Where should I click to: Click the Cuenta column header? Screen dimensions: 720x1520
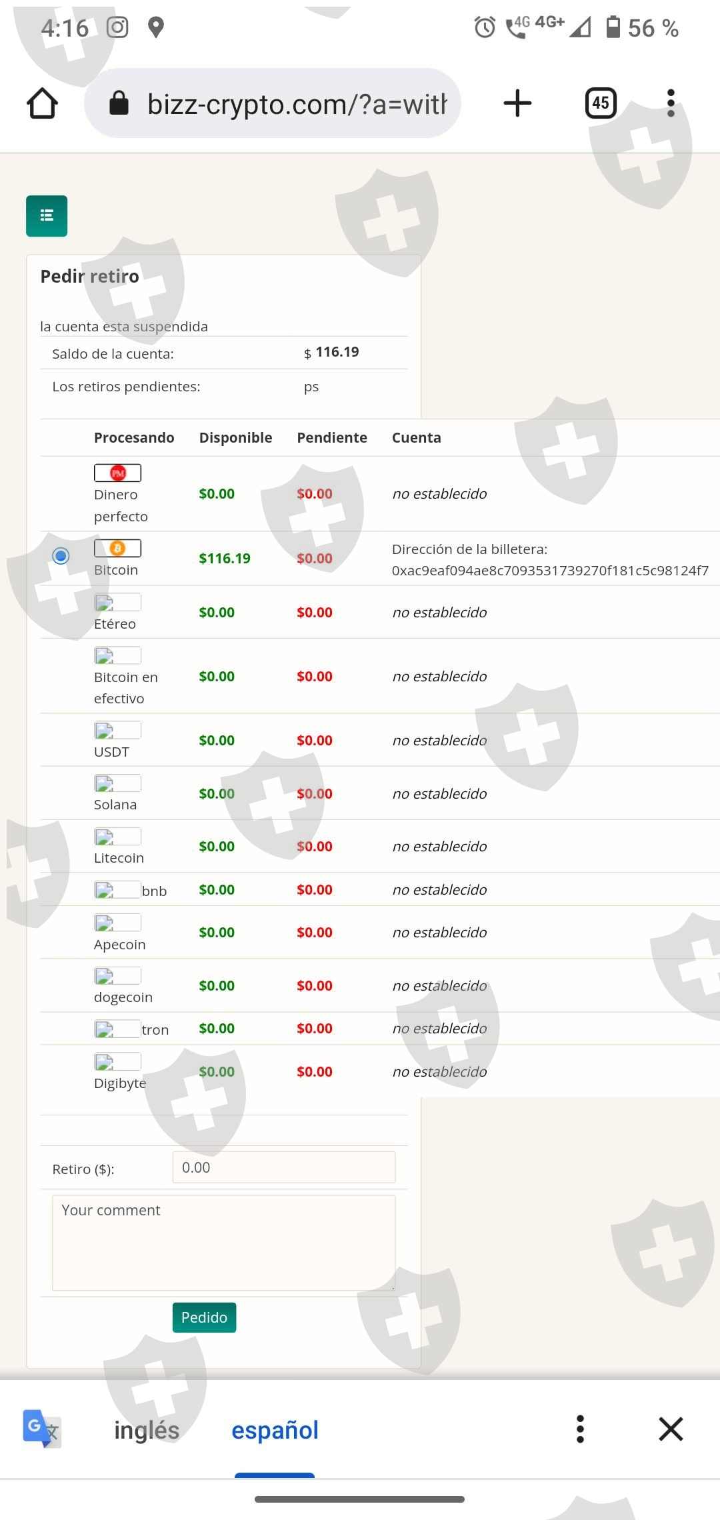416,437
